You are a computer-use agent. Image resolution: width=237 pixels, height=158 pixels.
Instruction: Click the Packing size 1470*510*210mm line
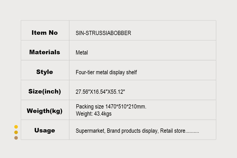tap(111, 107)
